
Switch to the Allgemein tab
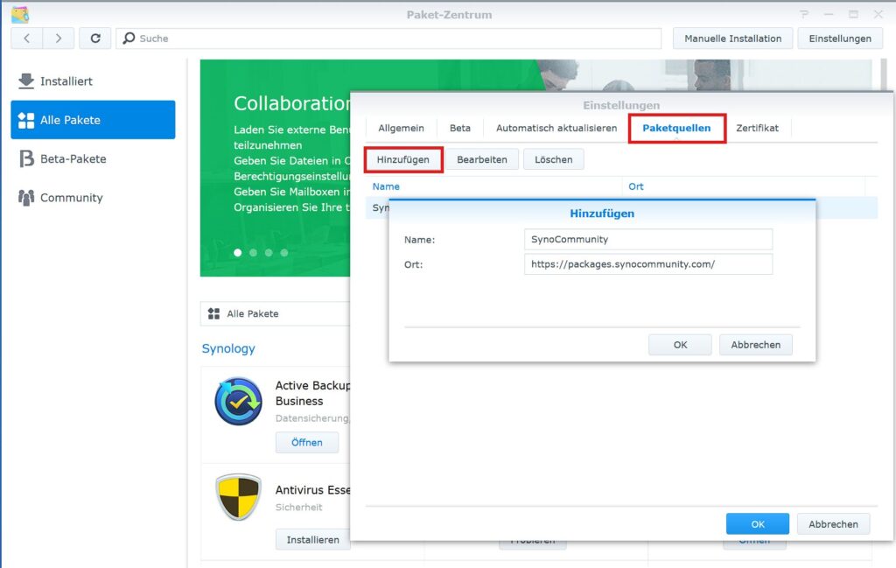[401, 128]
